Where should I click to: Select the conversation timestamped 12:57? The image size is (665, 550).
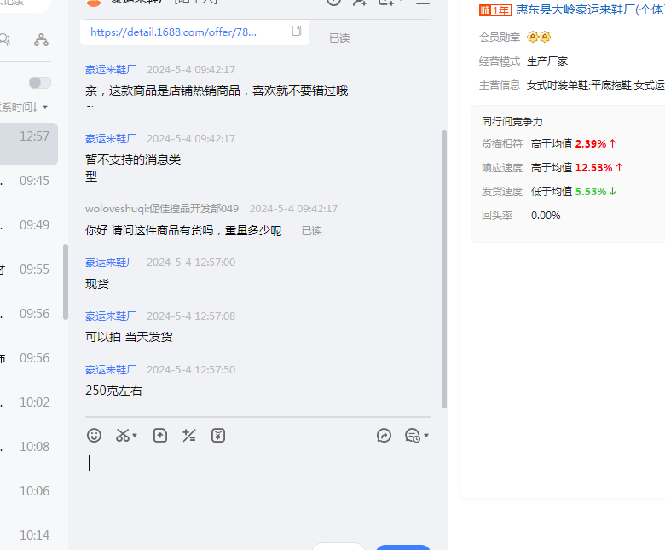pyautogui.click(x=29, y=136)
